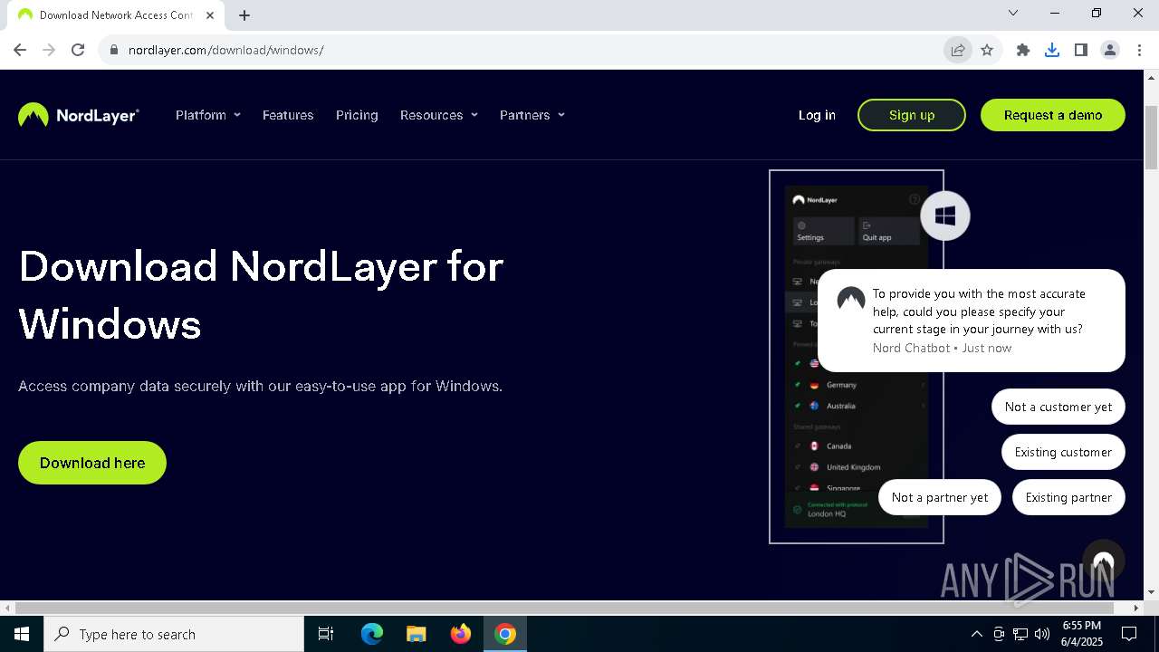
Task: Open the Chrome profile avatar
Action: pos(1110,50)
